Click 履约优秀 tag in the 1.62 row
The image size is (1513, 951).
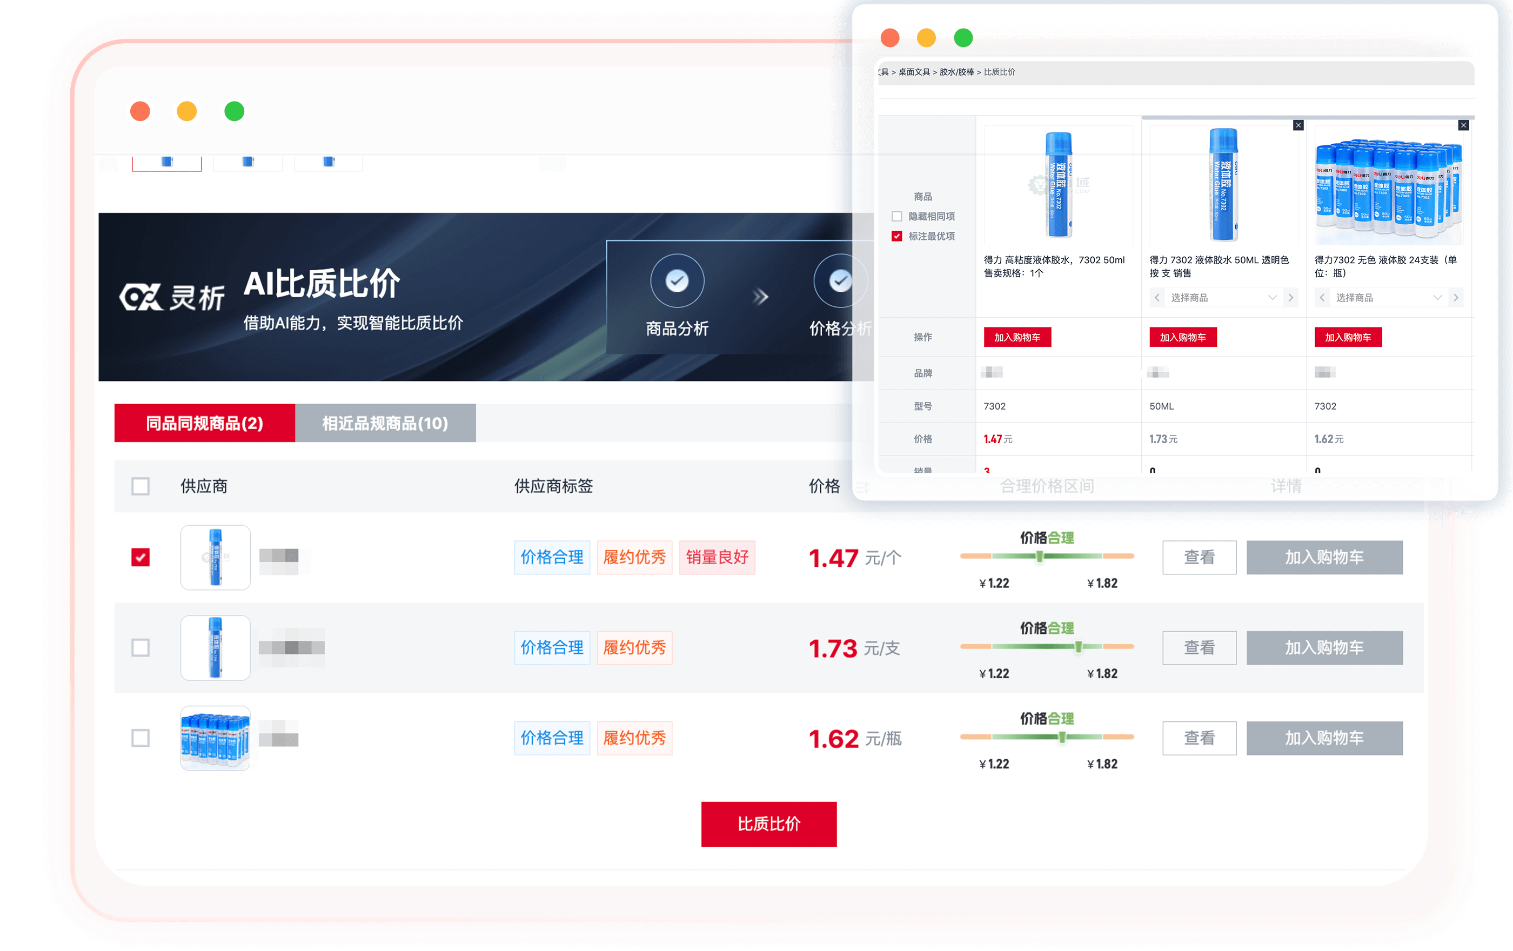click(634, 738)
